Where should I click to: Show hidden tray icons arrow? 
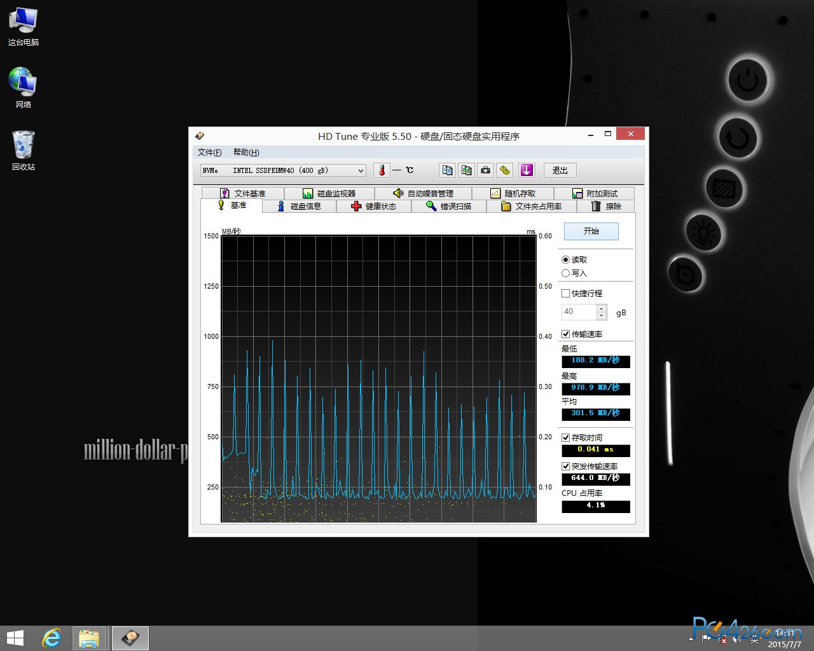coord(691,638)
